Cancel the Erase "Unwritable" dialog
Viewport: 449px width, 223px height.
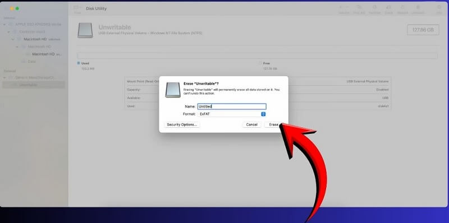(x=251, y=124)
